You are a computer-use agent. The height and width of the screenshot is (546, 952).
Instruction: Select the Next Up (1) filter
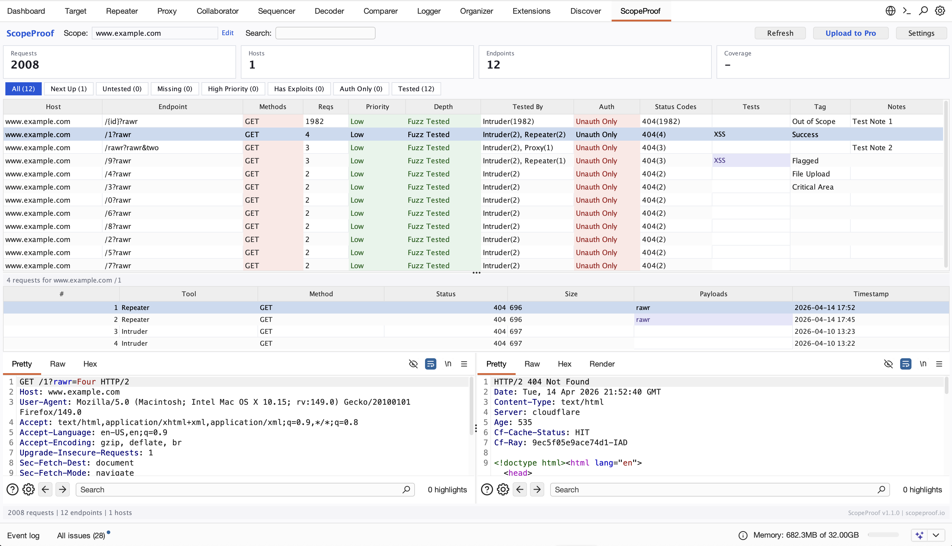coord(69,89)
